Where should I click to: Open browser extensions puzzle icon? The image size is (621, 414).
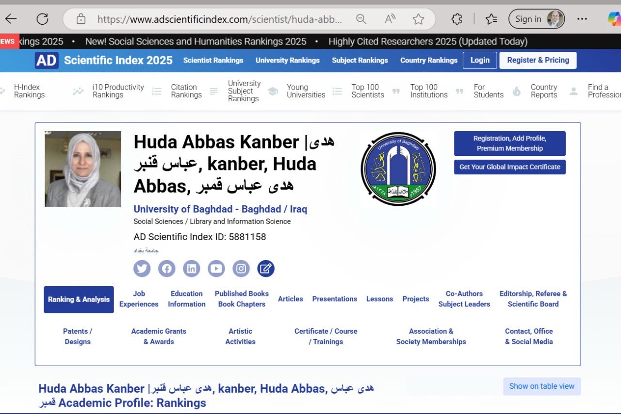pos(457,19)
